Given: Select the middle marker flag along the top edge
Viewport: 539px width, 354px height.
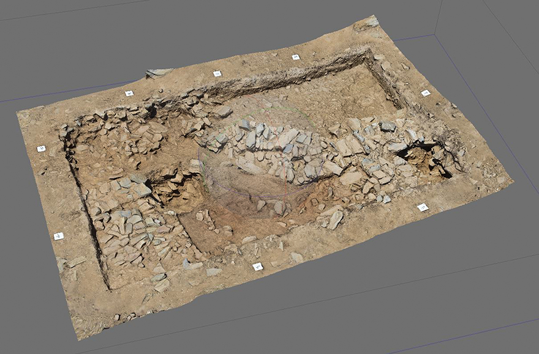Looking at the screenshot, I should (217, 73).
